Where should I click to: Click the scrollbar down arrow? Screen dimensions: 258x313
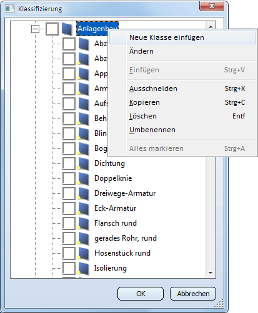(211, 272)
